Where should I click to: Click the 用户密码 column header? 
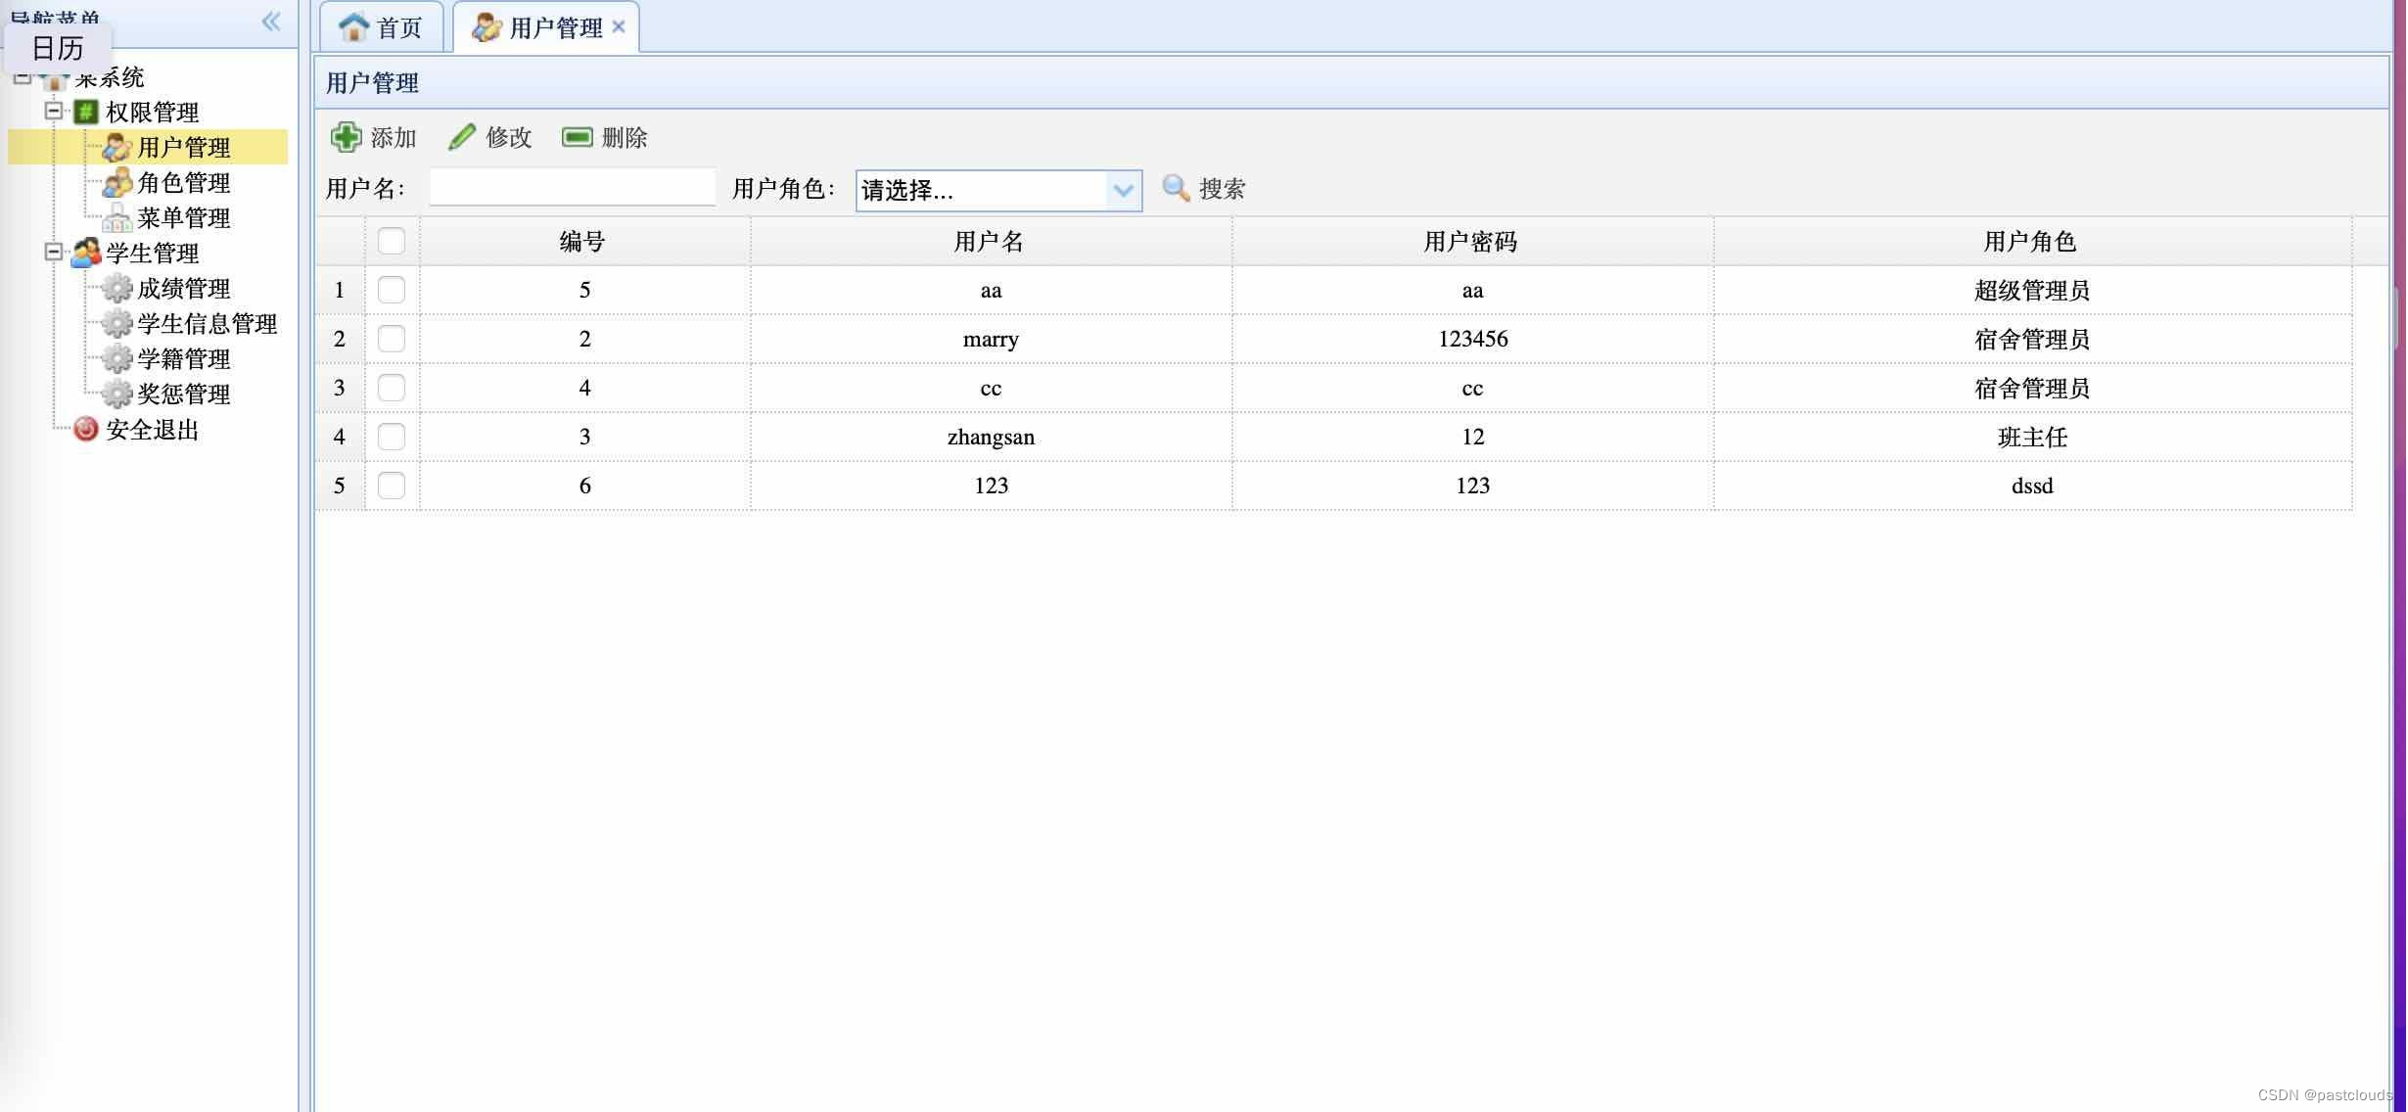point(1471,241)
